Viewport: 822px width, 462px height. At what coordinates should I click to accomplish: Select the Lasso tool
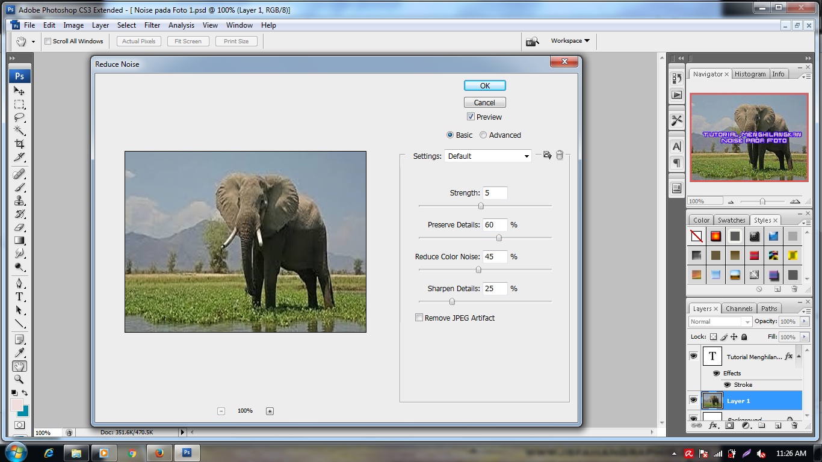coord(19,117)
